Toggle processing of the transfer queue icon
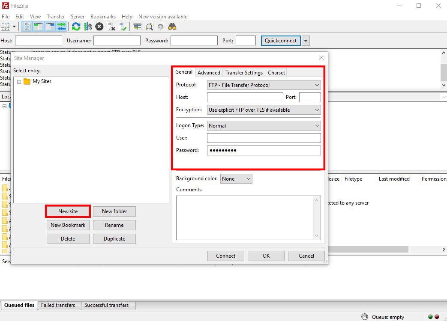447x321 pixels. pos(88,27)
